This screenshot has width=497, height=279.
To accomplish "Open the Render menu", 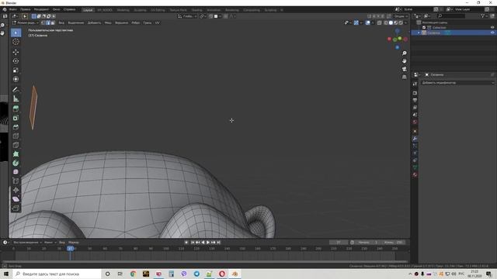I will click(41, 9).
